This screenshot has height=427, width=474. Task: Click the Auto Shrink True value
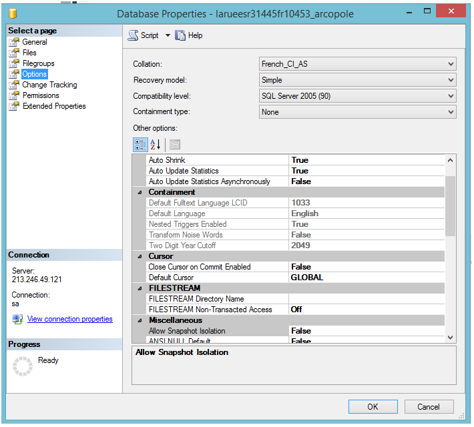(x=367, y=160)
